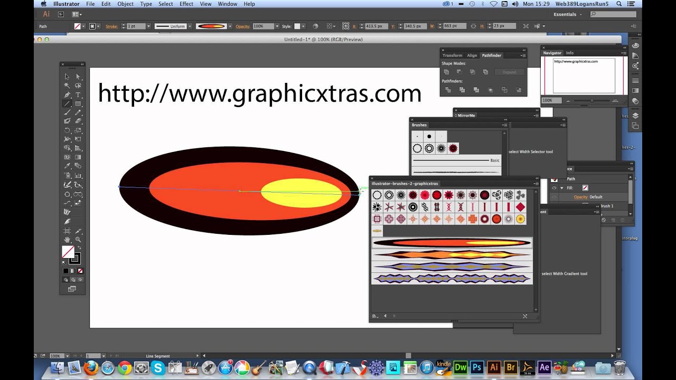Choose the Lasso tool
Image resolution: width=676 pixels, height=380 pixels.
(x=78, y=85)
